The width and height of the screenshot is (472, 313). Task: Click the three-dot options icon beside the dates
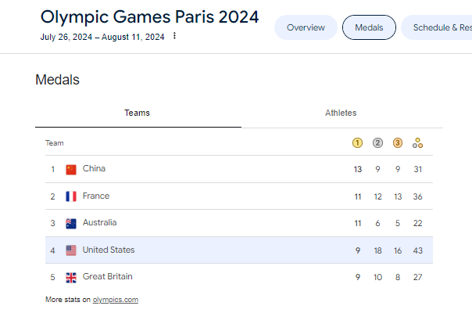coord(174,36)
